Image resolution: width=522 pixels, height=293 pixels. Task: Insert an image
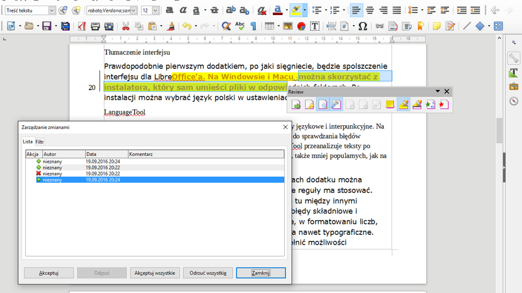click(287, 26)
